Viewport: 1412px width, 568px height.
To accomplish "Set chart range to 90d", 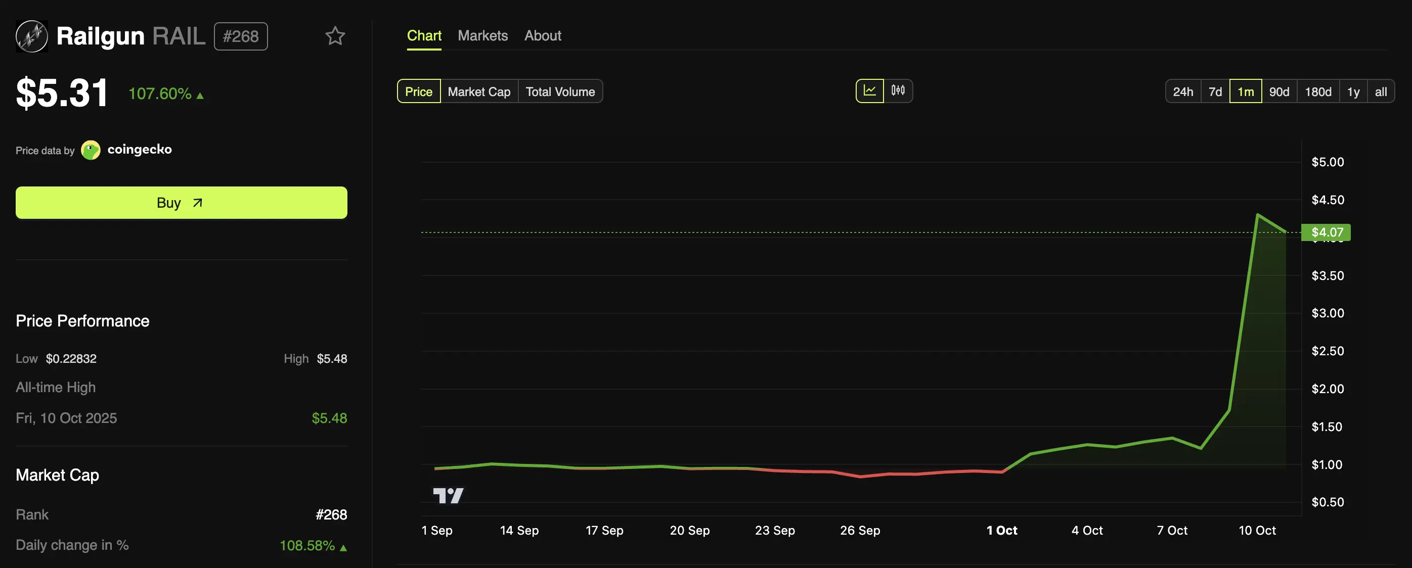I will pos(1279,91).
